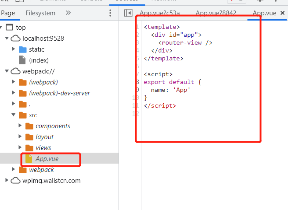
Task: Open the (index) file
Action: [x=39, y=60]
